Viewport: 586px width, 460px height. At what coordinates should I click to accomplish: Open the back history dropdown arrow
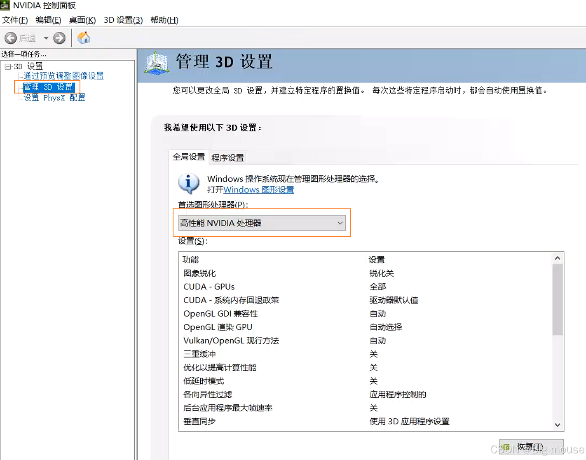46,38
